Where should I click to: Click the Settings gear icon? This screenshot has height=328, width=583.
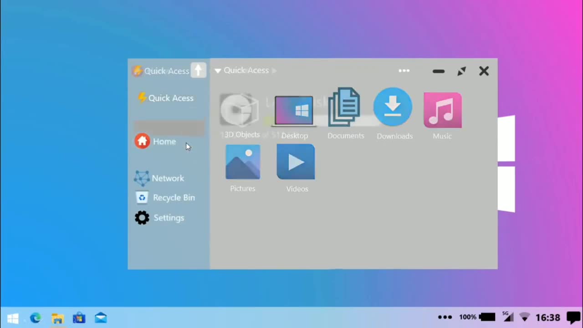coord(142,218)
